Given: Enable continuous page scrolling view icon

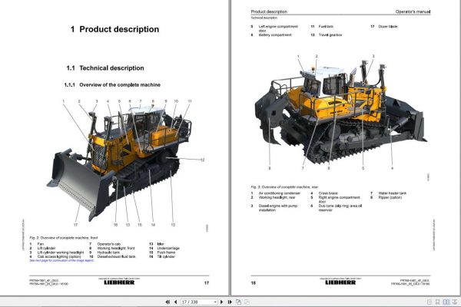Looking at the screenshot, I should (x=437, y=302).
